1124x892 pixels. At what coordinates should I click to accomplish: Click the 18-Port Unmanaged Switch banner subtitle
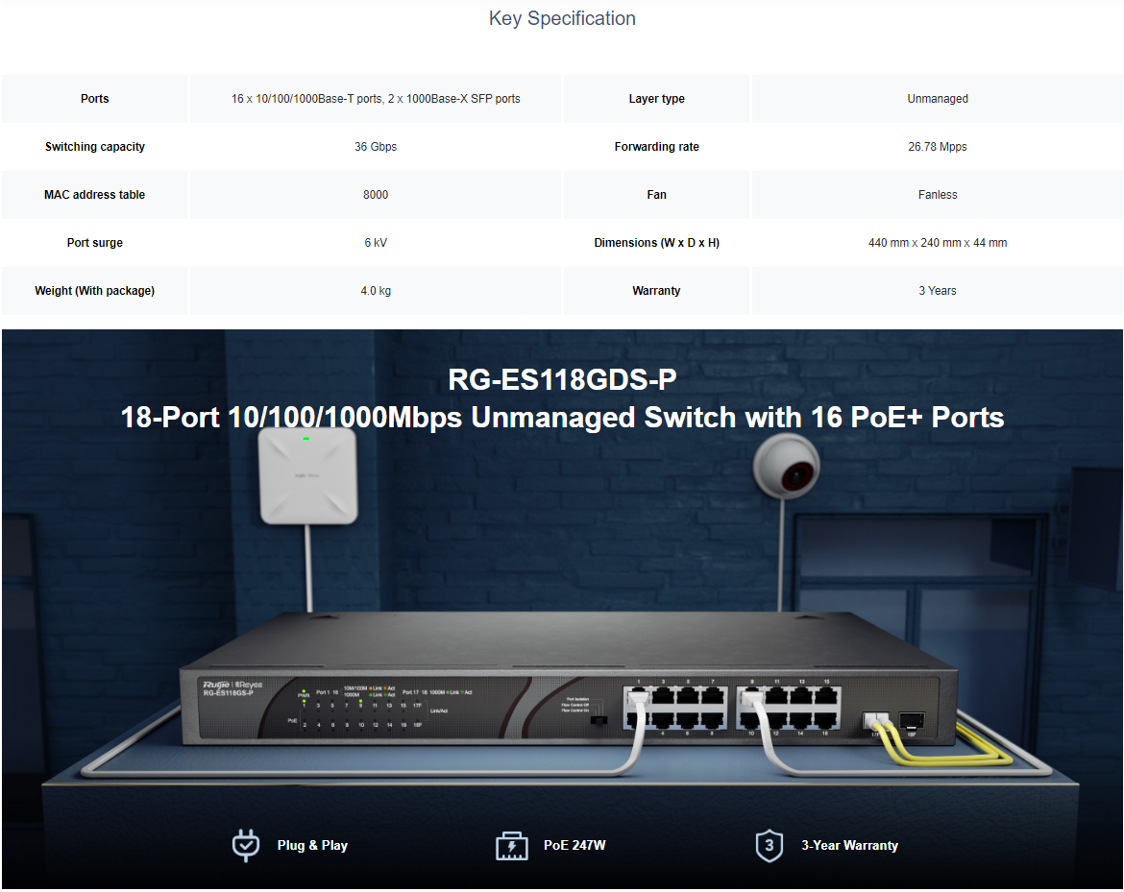562,418
